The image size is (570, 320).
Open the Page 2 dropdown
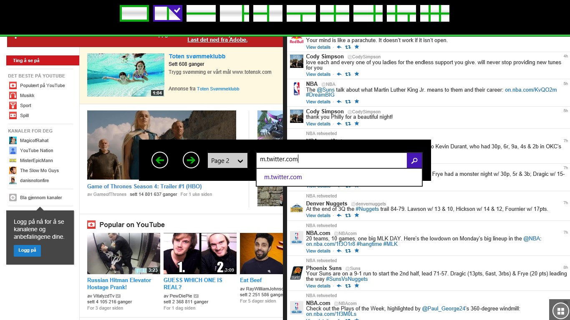click(x=227, y=160)
